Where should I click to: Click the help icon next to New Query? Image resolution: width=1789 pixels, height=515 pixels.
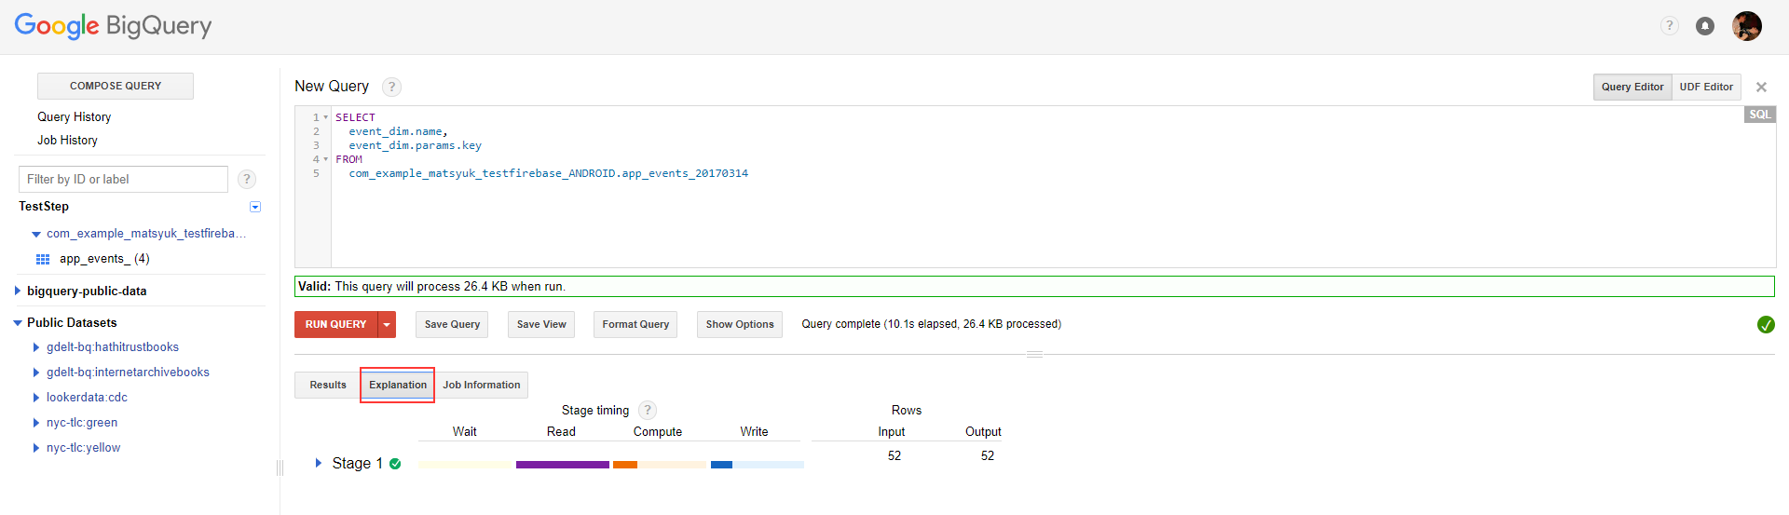pyautogui.click(x=392, y=87)
